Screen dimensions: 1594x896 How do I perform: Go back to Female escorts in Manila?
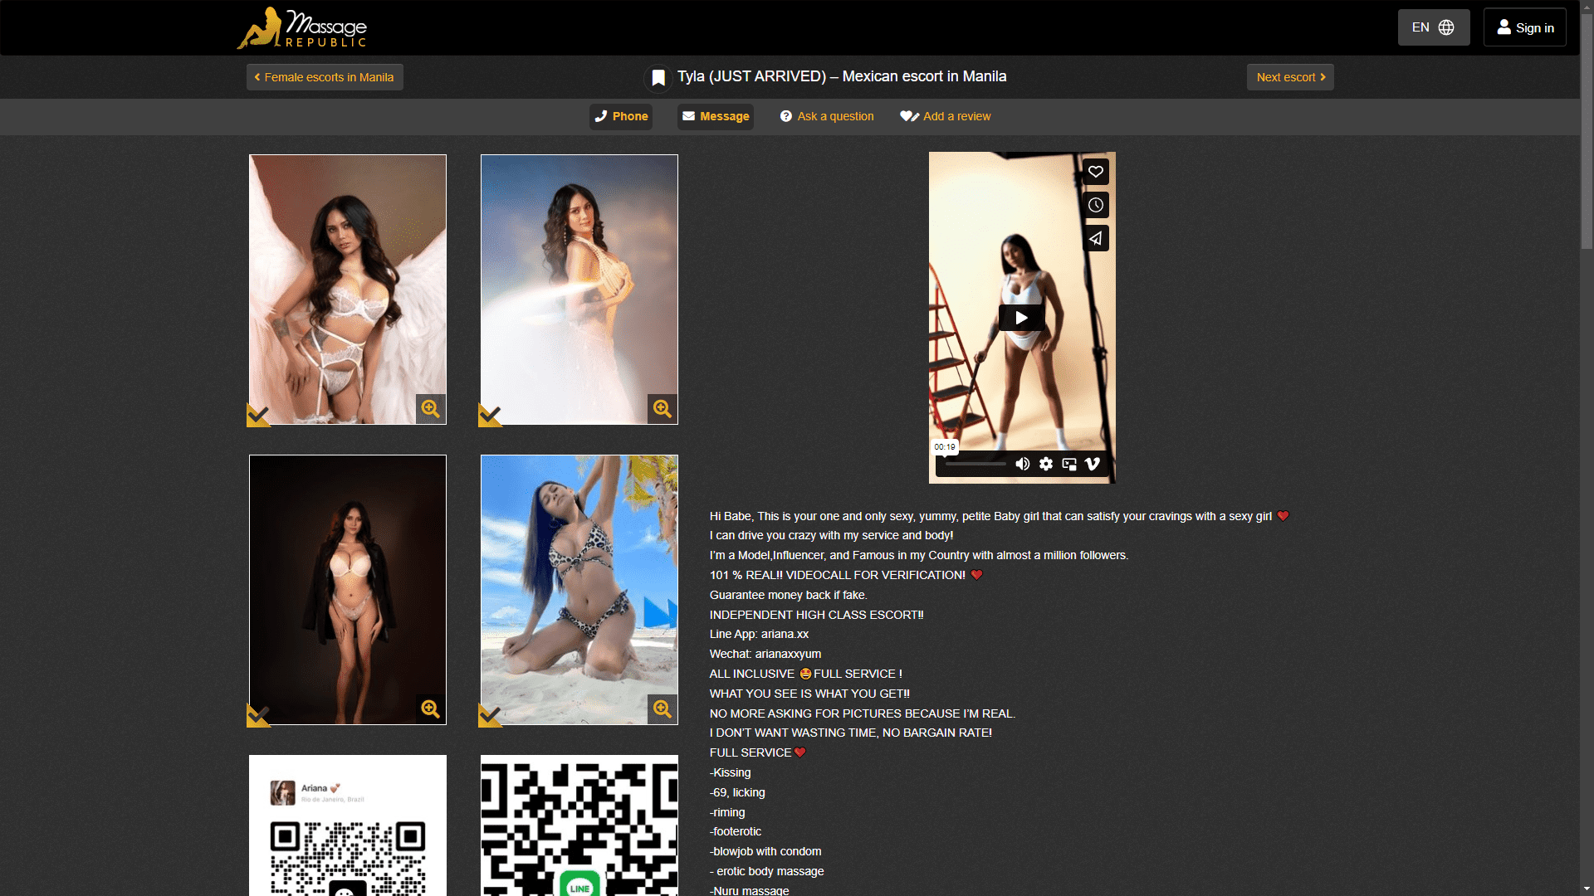click(325, 77)
